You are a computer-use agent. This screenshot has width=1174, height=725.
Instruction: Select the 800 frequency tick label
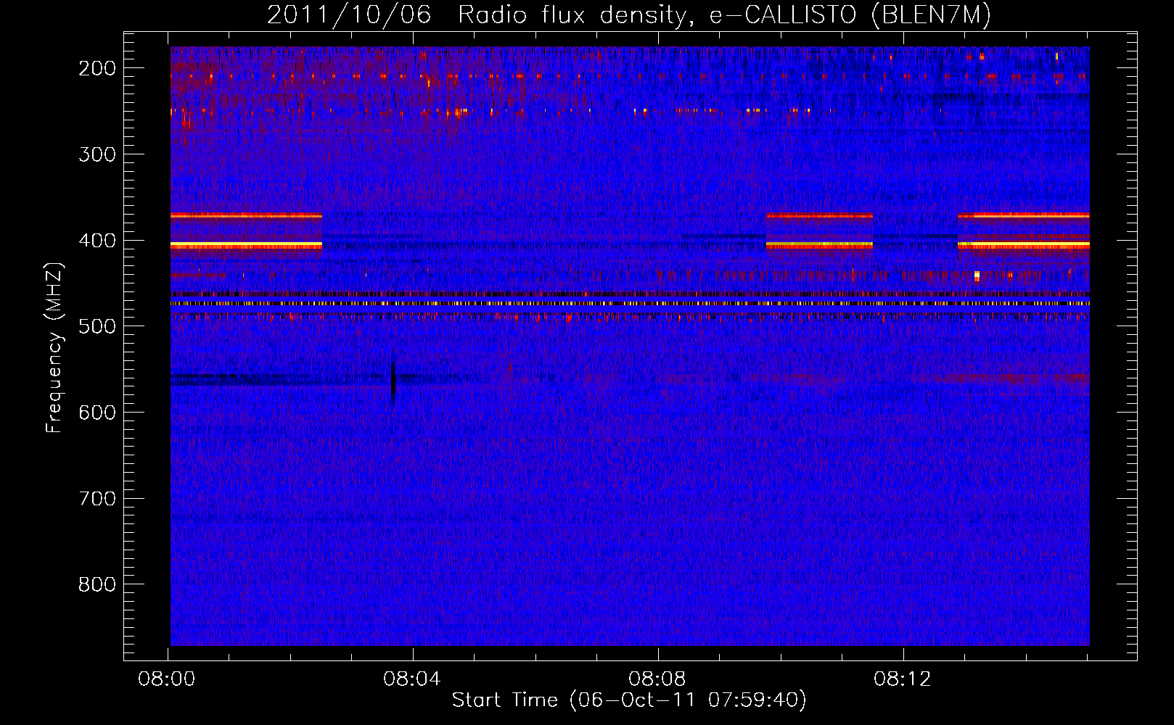coord(97,584)
